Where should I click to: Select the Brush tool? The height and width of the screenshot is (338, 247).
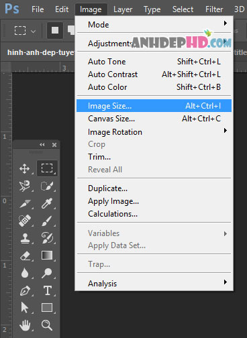click(x=47, y=221)
